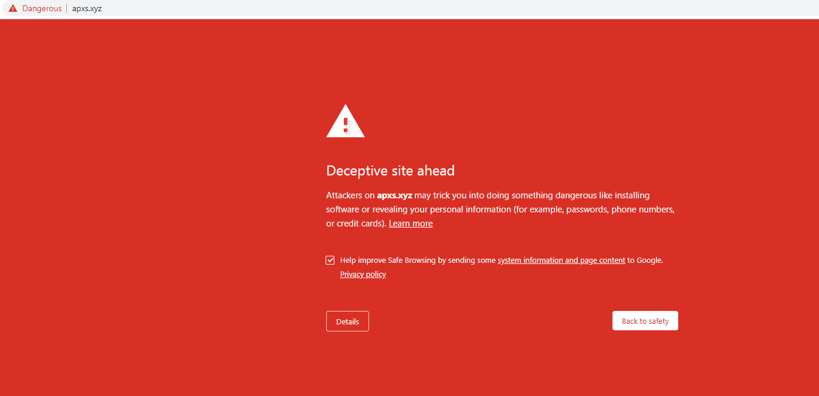Open the Learn more link
The image size is (819, 396).
pyautogui.click(x=411, y=224)
